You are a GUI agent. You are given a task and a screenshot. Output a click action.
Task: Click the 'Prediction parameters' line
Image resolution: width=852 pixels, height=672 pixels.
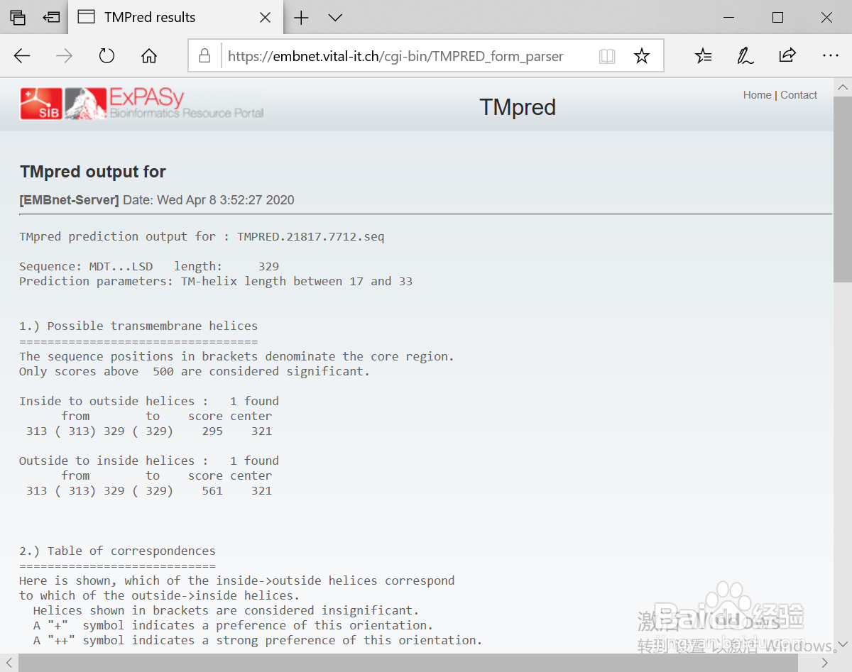[216, 281]
